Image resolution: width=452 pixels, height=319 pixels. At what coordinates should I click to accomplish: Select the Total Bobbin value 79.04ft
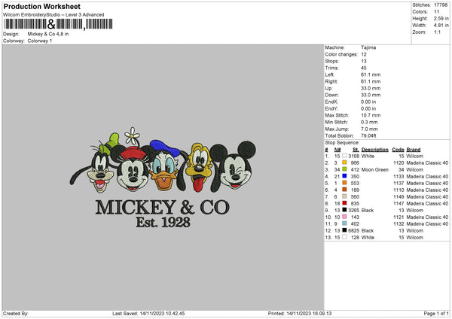368,135
